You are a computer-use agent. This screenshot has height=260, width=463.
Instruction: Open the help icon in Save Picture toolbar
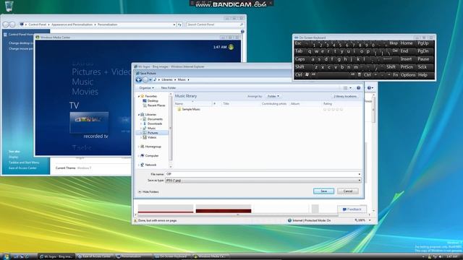(359, 88)
